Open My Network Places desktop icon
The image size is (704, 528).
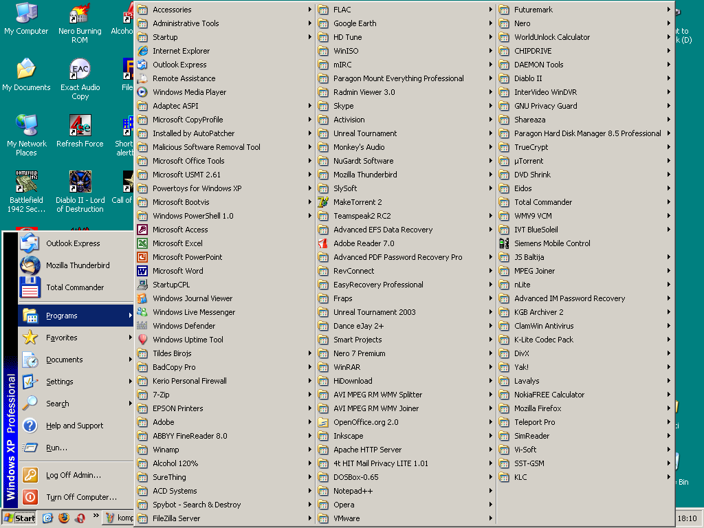click(27, 135)
